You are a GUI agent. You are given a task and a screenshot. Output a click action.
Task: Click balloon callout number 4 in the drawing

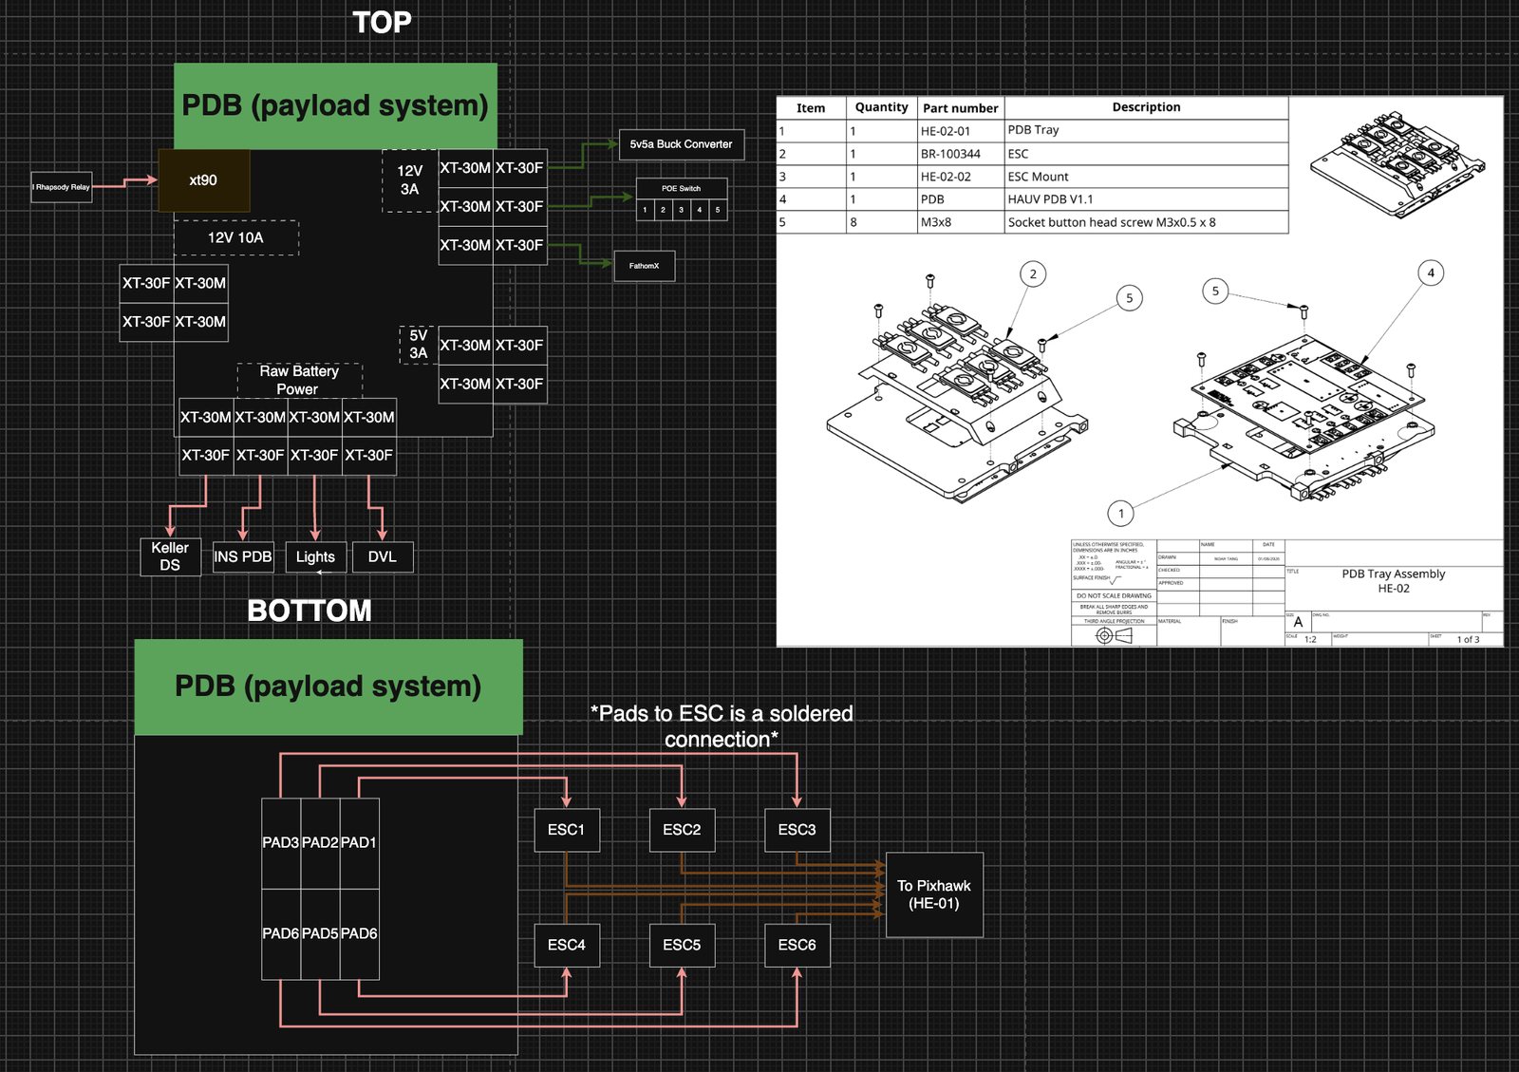1431,273
